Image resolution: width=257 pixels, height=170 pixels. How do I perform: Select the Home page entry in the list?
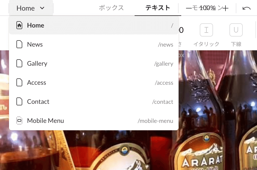click(94, 25)
